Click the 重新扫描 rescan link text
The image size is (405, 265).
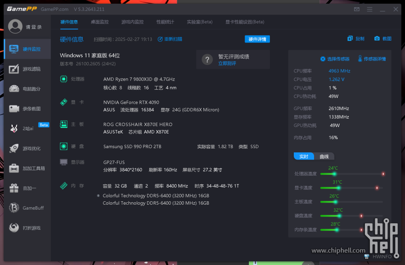tap(173, 39)
